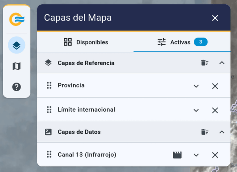237x172 pixels.
Task: Remove the Provincia layer
Action: click(x=215, y=86)
